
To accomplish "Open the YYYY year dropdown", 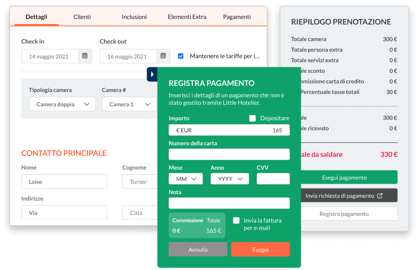I will [x=230, y=179].
